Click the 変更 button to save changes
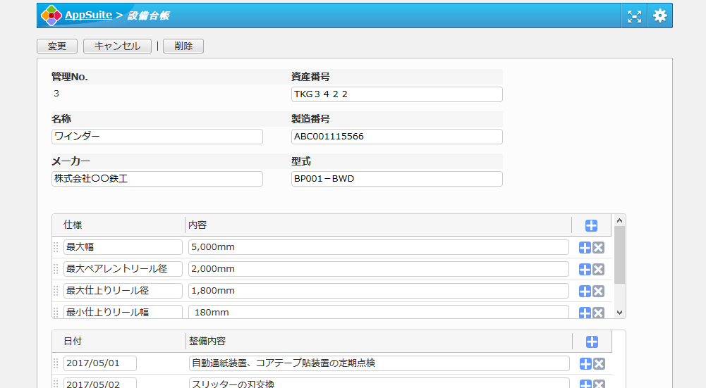Image resolution: width=706 pixels, height=388 pixels. coord(57,46)
